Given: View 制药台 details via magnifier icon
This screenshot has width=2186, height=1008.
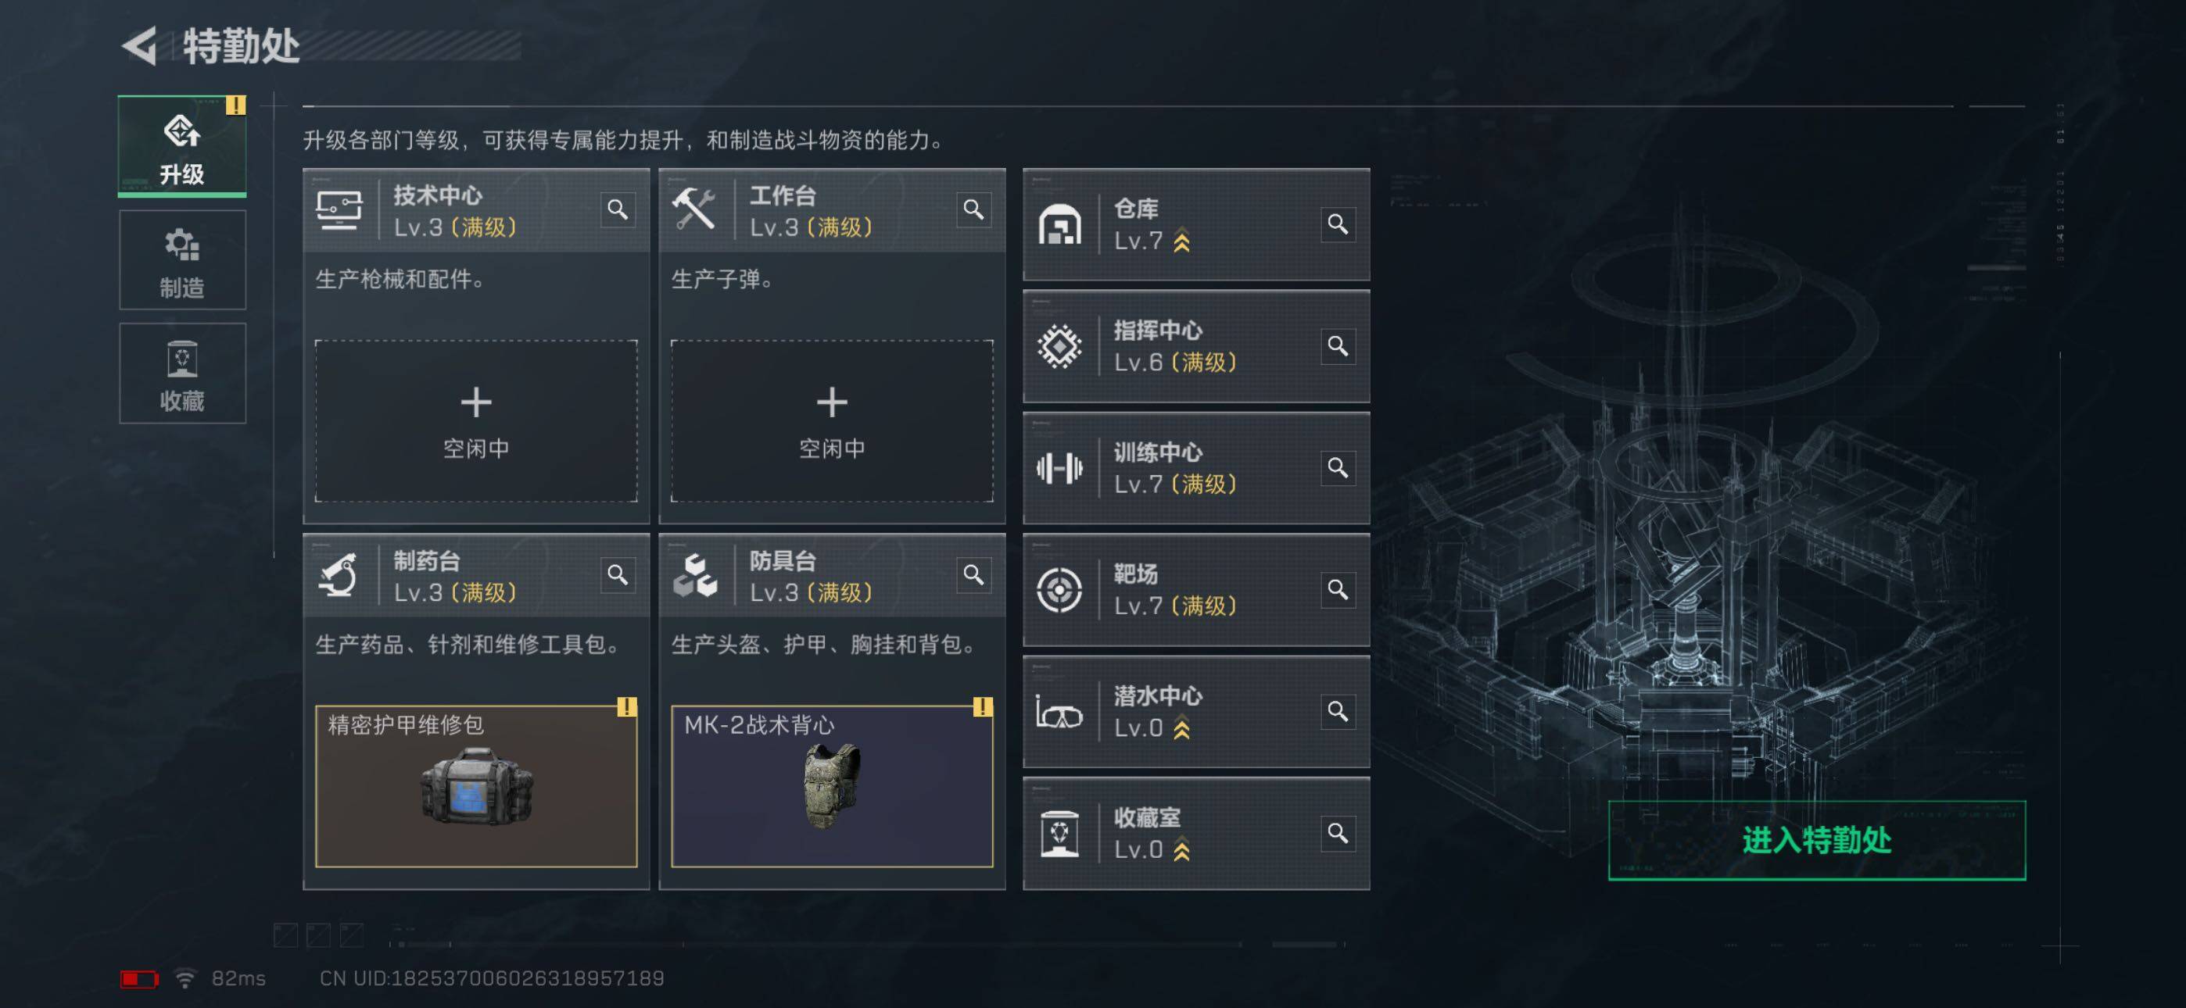Looking at the screenshot, I should click(x=618, y=575).
